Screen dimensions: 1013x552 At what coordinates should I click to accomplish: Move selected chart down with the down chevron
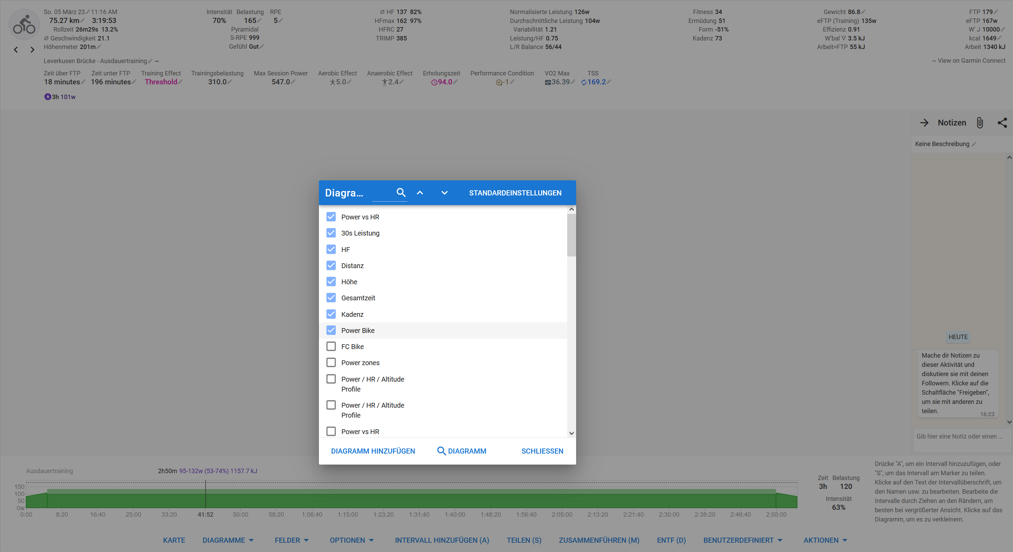(x=444, y=193)
